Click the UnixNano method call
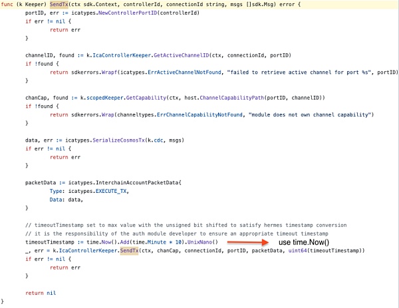 point(199,242)
